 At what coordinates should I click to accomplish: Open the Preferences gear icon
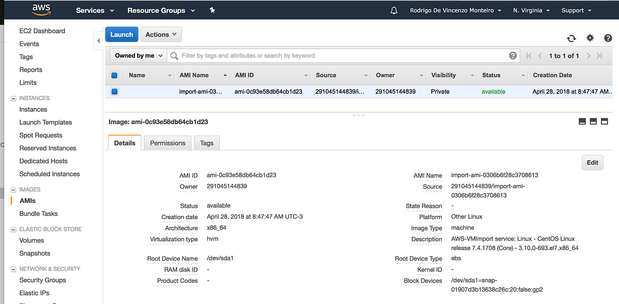pos(590,38)
